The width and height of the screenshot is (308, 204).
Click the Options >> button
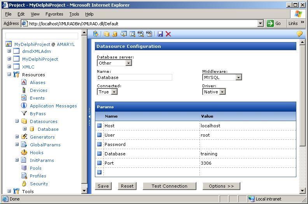221,186
